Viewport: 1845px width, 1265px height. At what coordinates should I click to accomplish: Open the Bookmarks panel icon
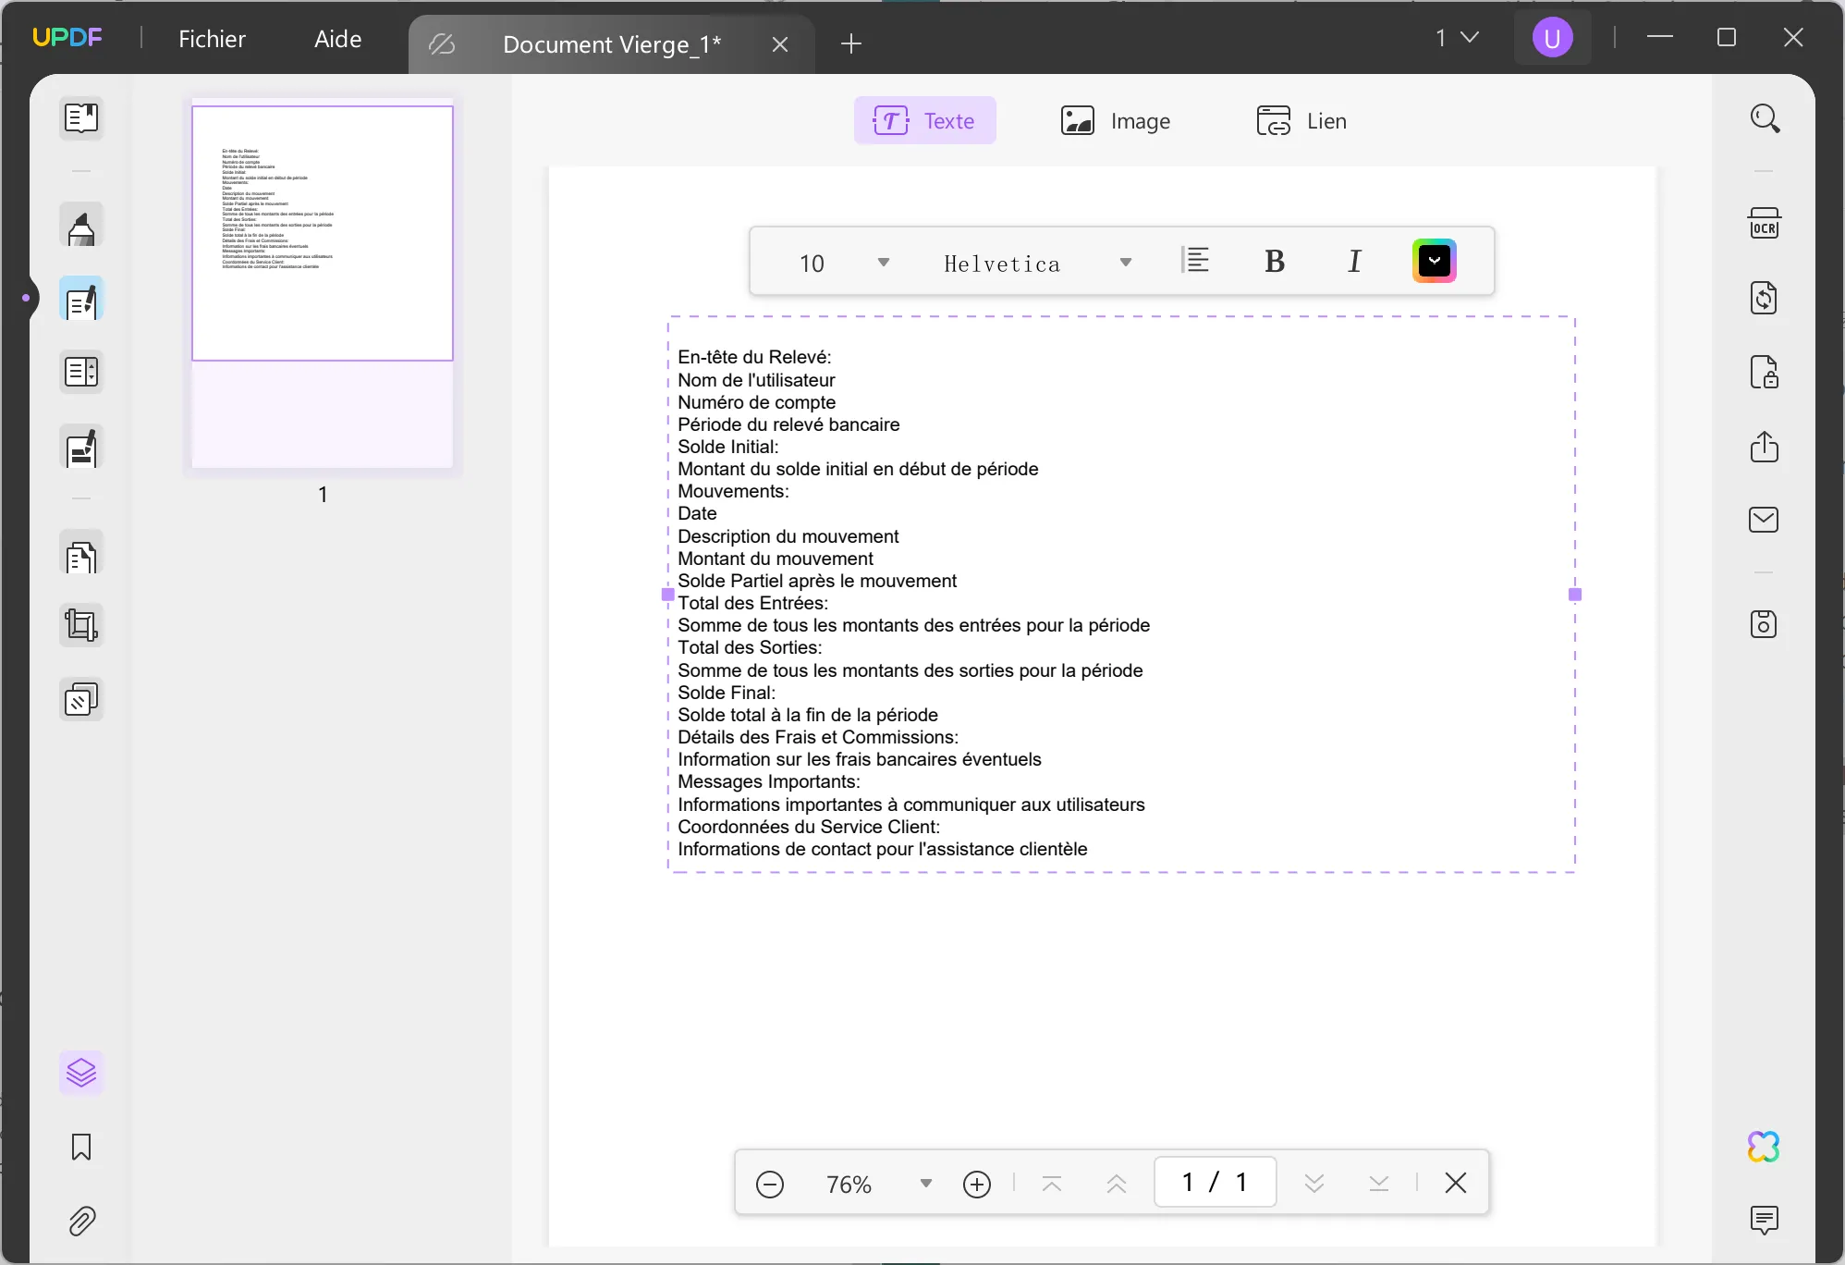click(x=81, y=1147)
